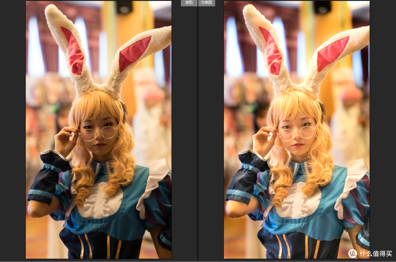Click the original photo preview on the left
396x262 pixels.
pos(99,130)
